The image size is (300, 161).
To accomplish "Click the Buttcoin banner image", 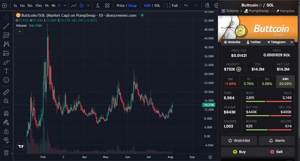I will pos(258,28).
